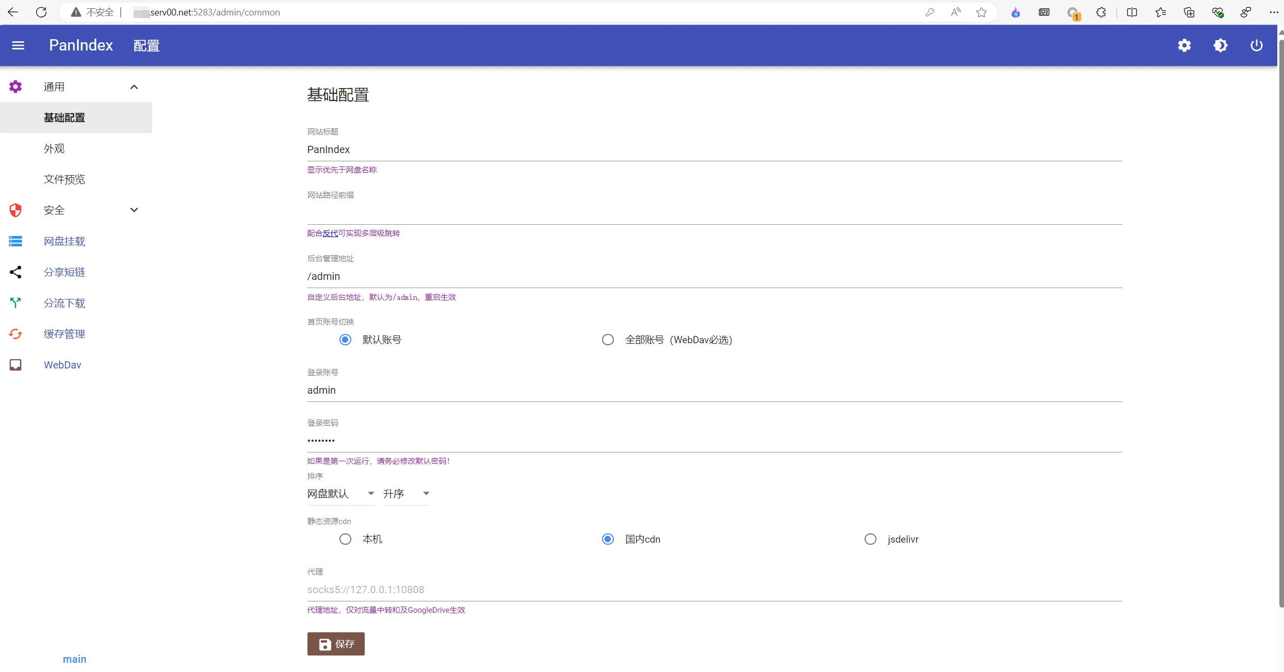Select the jsdelivr cdn radio option
Screen dimensions: 1284x672
tap(870, 539)
